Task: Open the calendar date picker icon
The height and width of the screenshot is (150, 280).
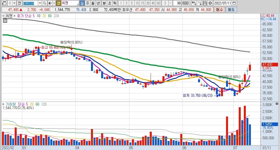Action: point(234,3)
